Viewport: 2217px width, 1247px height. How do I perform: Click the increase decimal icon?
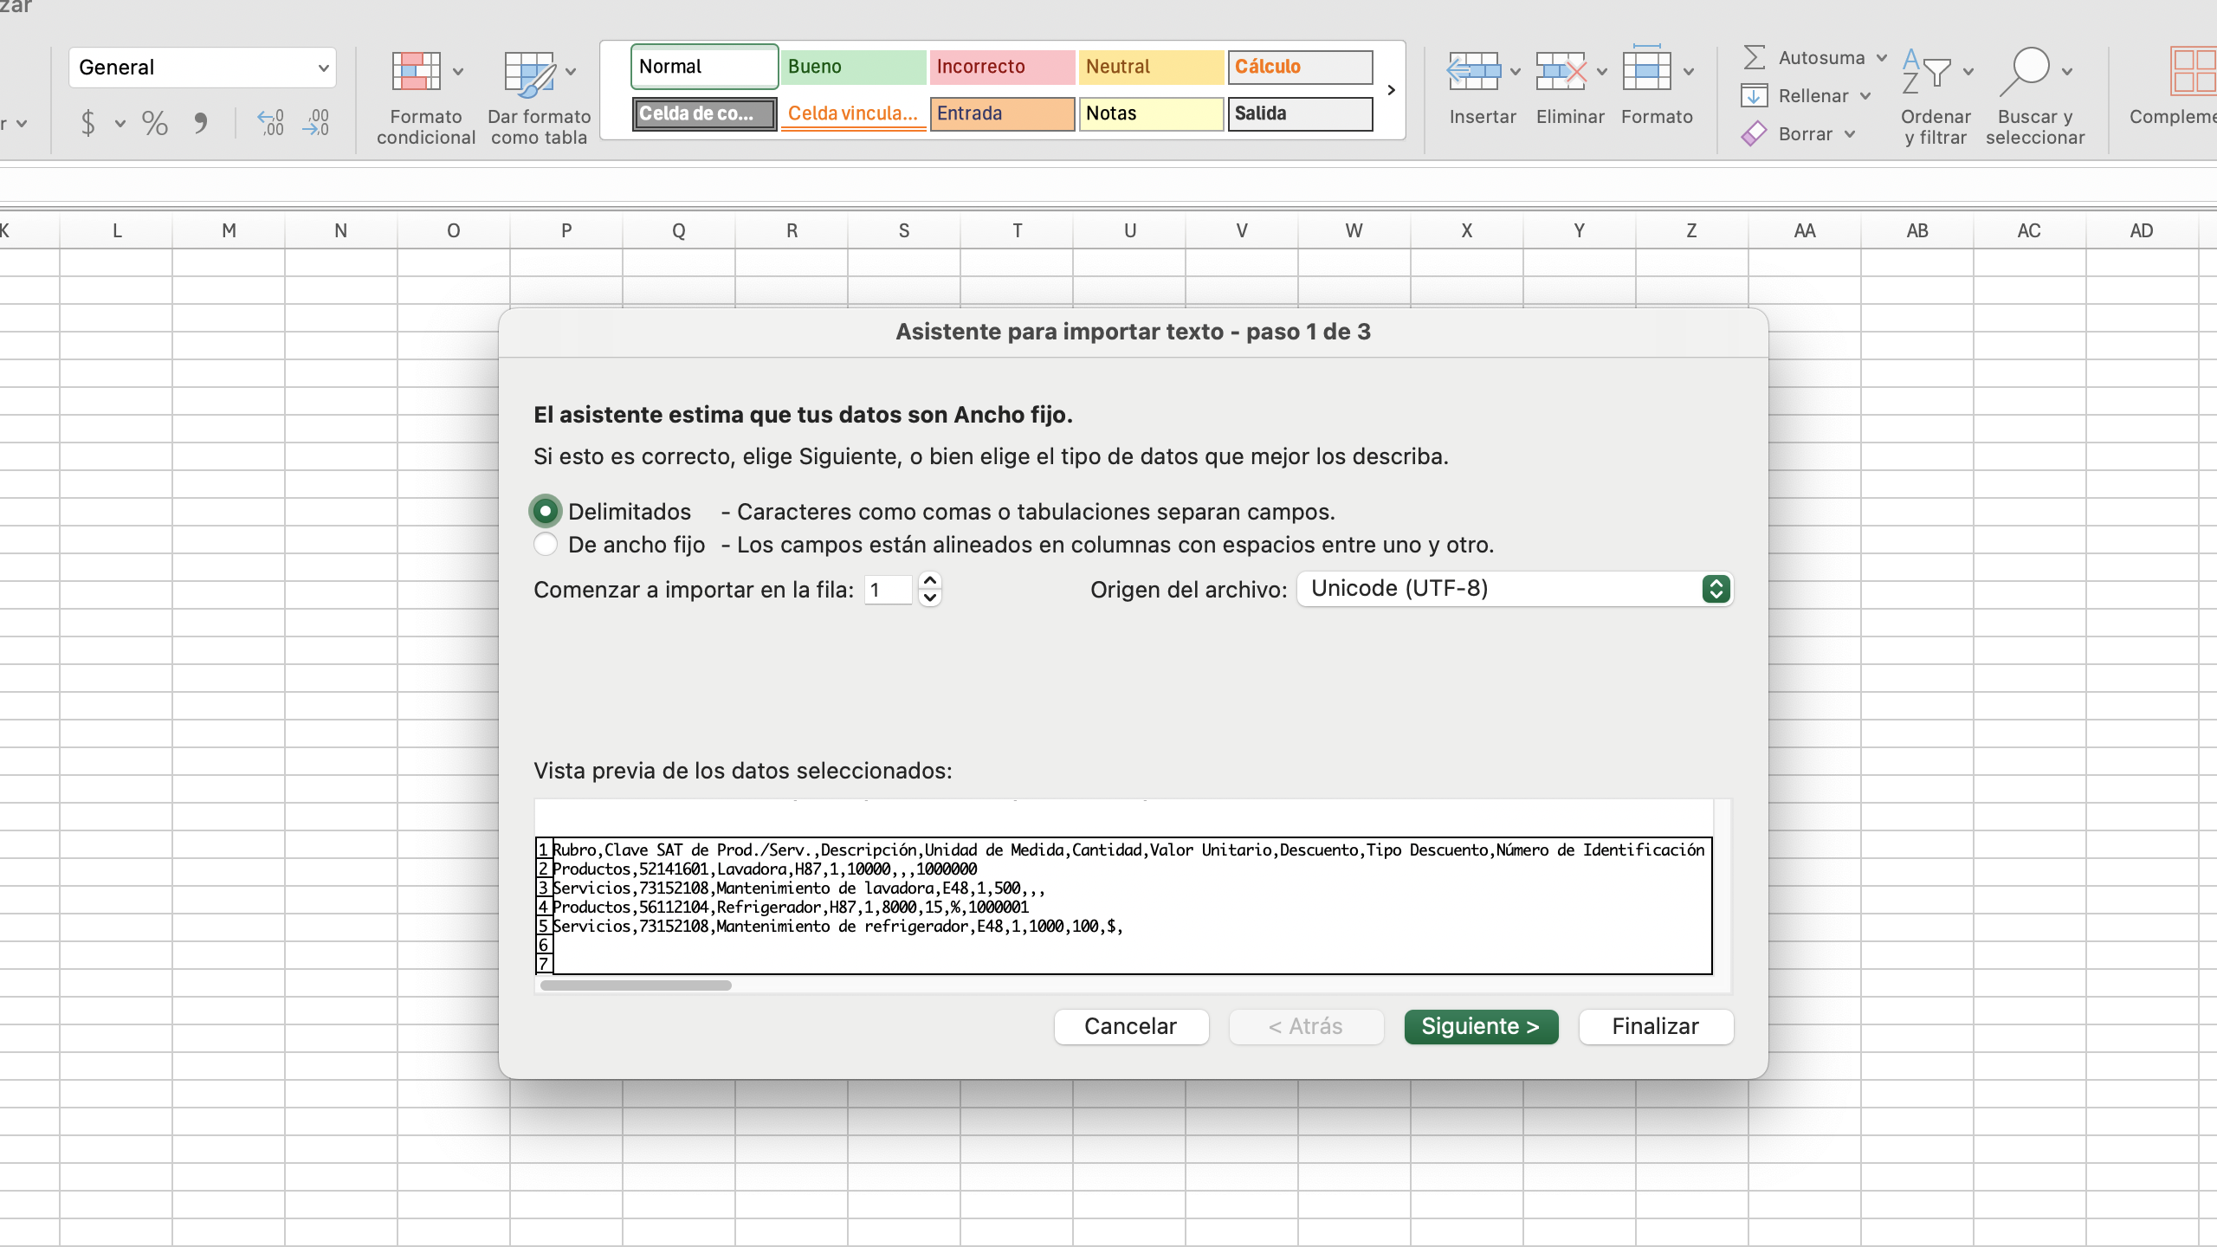click(270, 123)
